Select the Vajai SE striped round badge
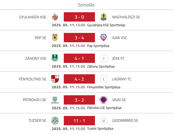173x134 pixels. (x=103, y=100)
